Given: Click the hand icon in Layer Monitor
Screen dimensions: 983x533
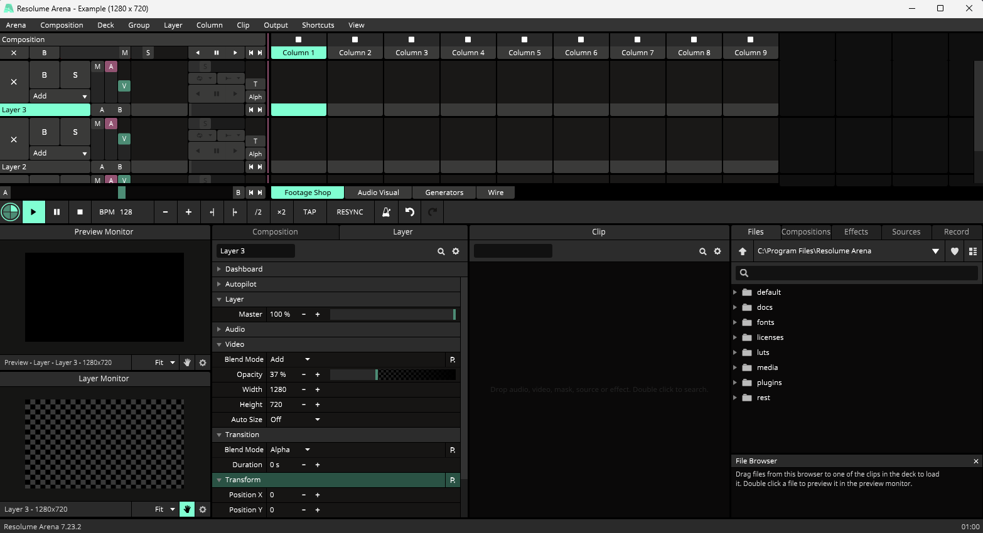Looking at the screenshot, I should (187, 509).
